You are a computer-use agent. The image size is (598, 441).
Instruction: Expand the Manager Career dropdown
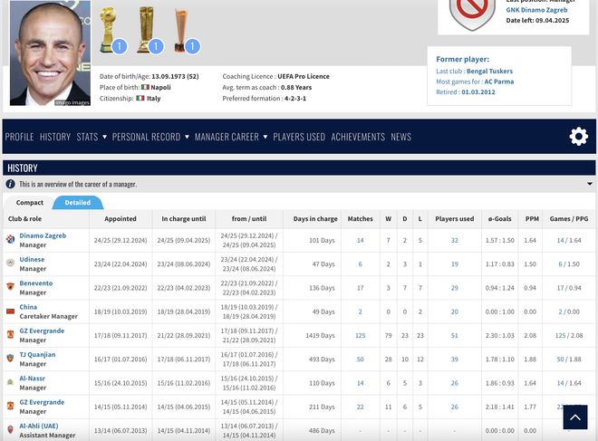click(231, 137)
